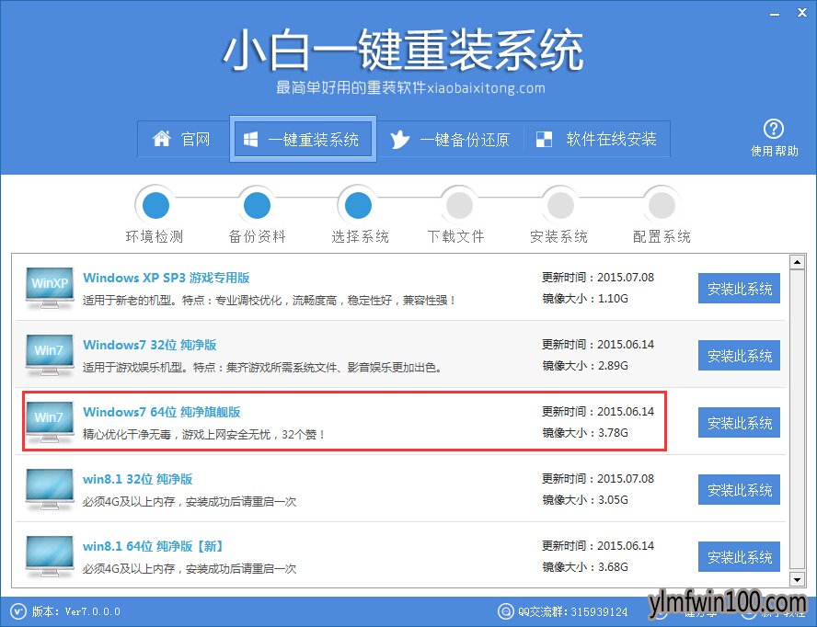The image size is (817, 627).
Task: Open 软件在线安装 tab
Action: pyautogui.click(x=596, y=139)
